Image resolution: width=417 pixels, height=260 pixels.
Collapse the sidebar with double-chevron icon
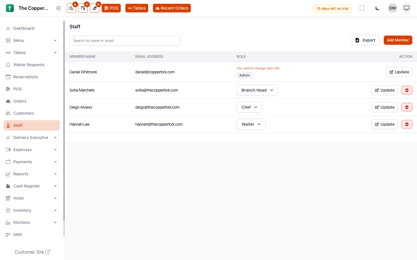[x=59, y=8]
